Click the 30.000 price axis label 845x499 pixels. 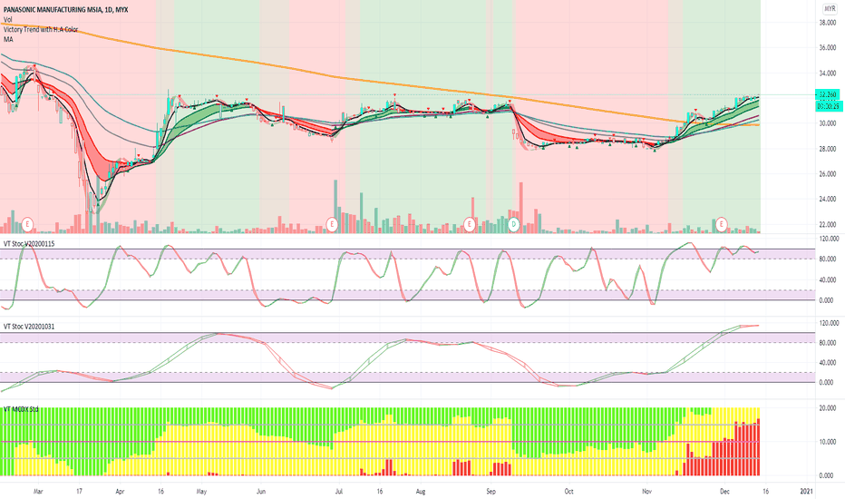pos(827,123)
